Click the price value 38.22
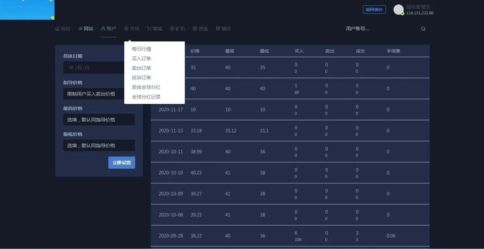This screenshot has height=249, width=484. tap(196, 236)
